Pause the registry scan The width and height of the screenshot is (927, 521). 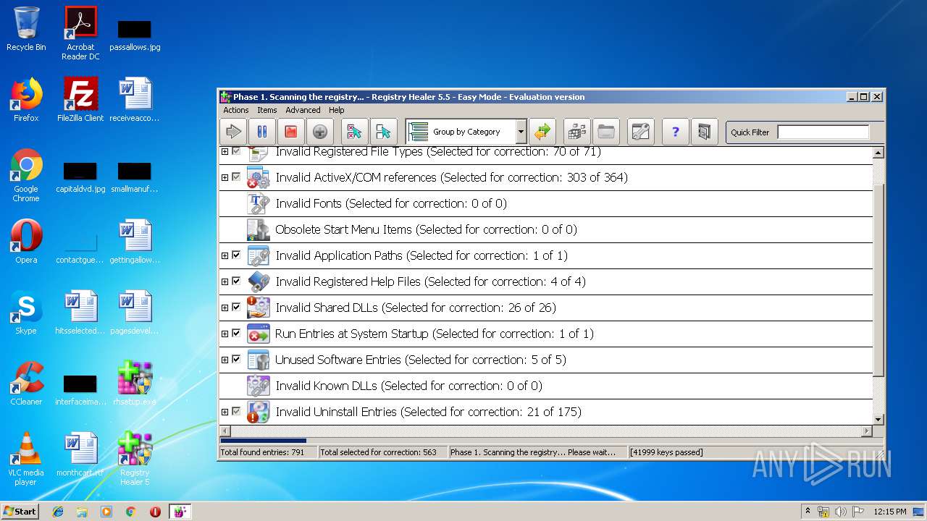(262, 132)
